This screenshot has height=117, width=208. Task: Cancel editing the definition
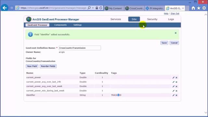[x=174, y=43]
